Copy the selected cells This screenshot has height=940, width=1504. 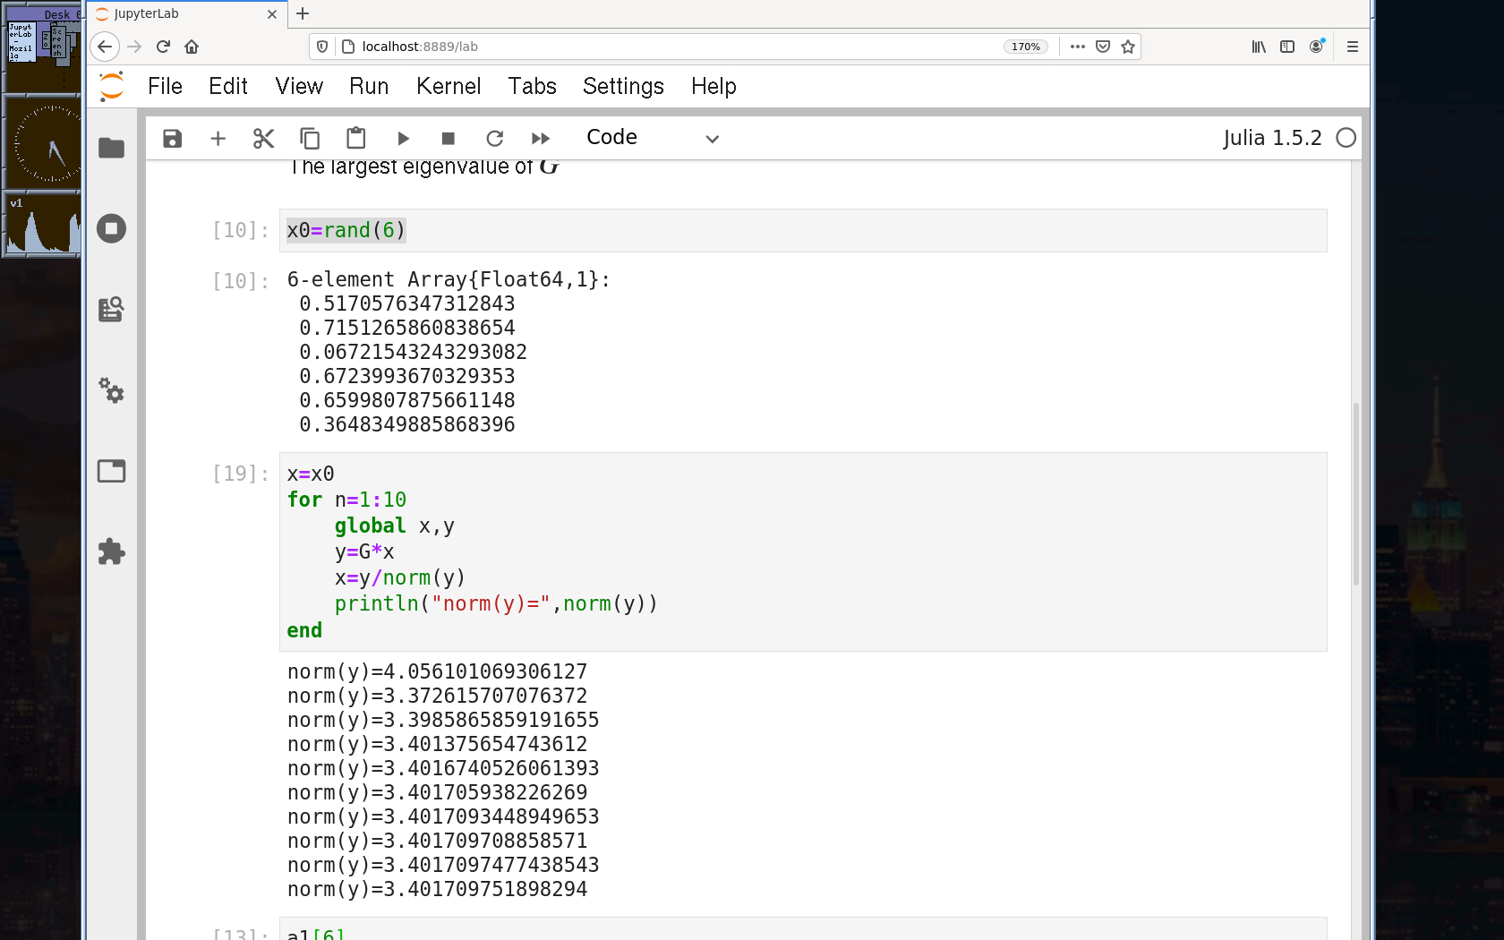[x=310, y=139]
